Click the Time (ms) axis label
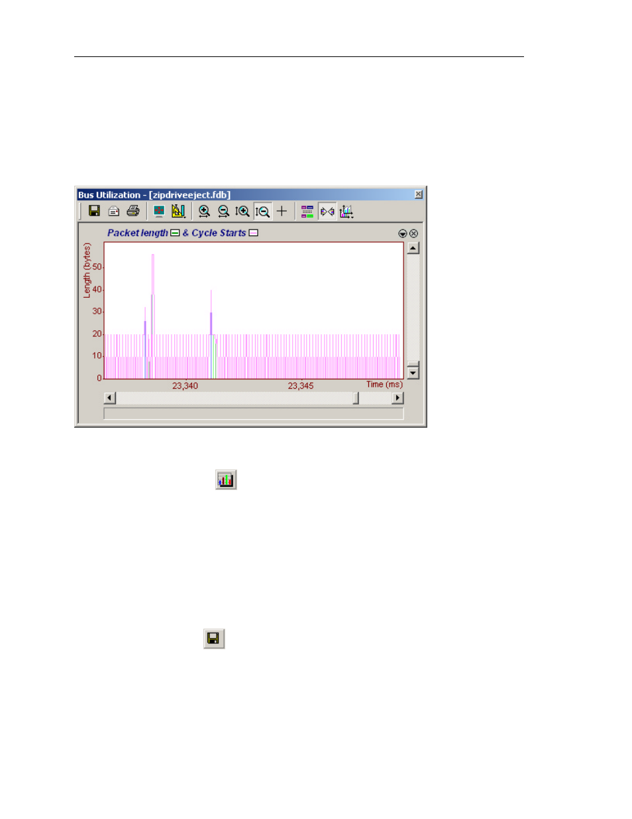 point(384,385)
